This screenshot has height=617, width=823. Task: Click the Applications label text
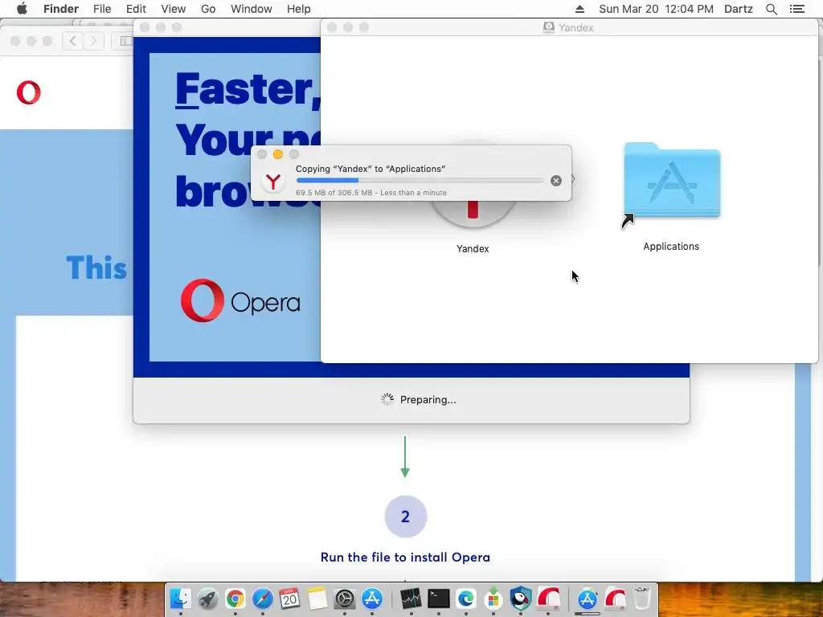pos(671,247)
